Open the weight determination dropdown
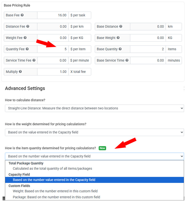The width and height of the screenshot is (186, 201). 94,132
